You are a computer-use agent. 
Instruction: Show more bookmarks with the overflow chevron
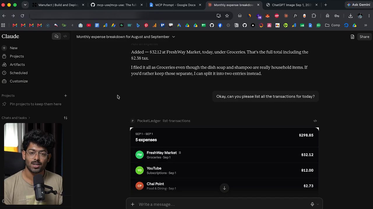[x=366, y=25]
